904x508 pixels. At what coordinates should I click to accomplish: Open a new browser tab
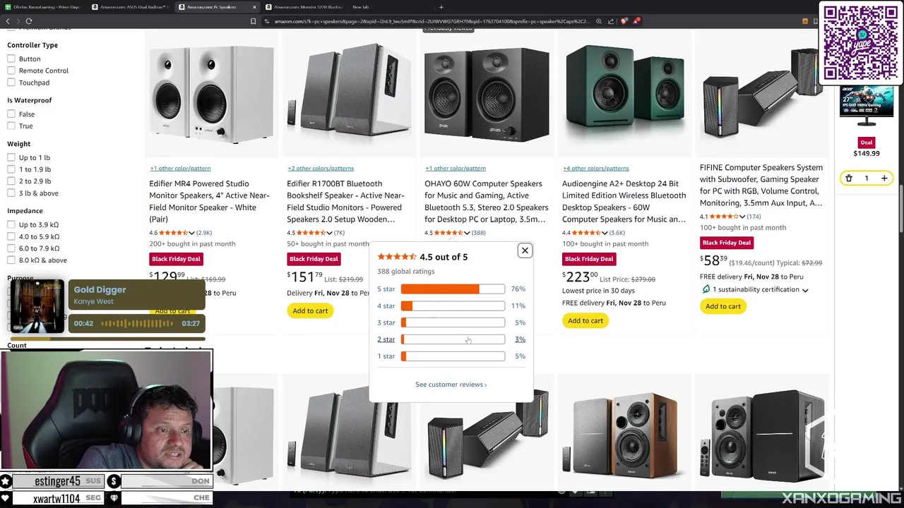441,7
